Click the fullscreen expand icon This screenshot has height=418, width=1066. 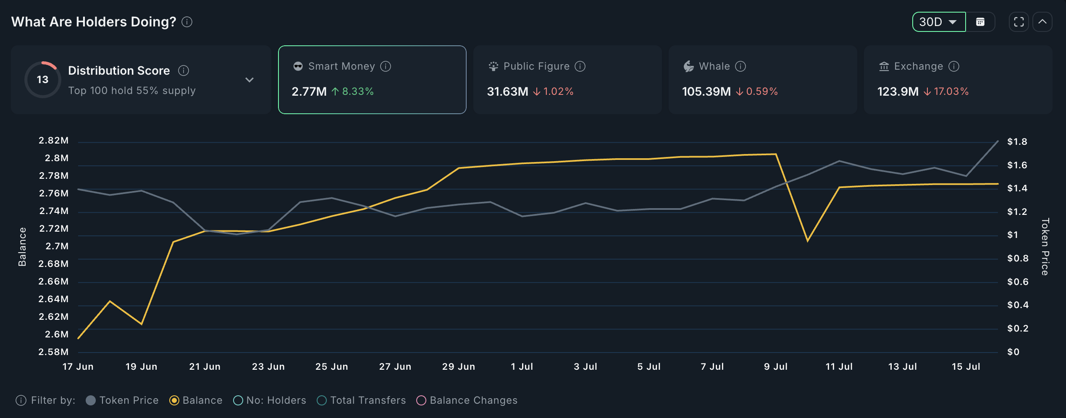tap(1019, 22)
